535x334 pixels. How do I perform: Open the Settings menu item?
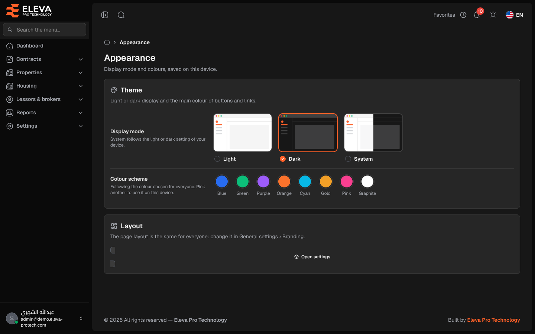(45, 126)
